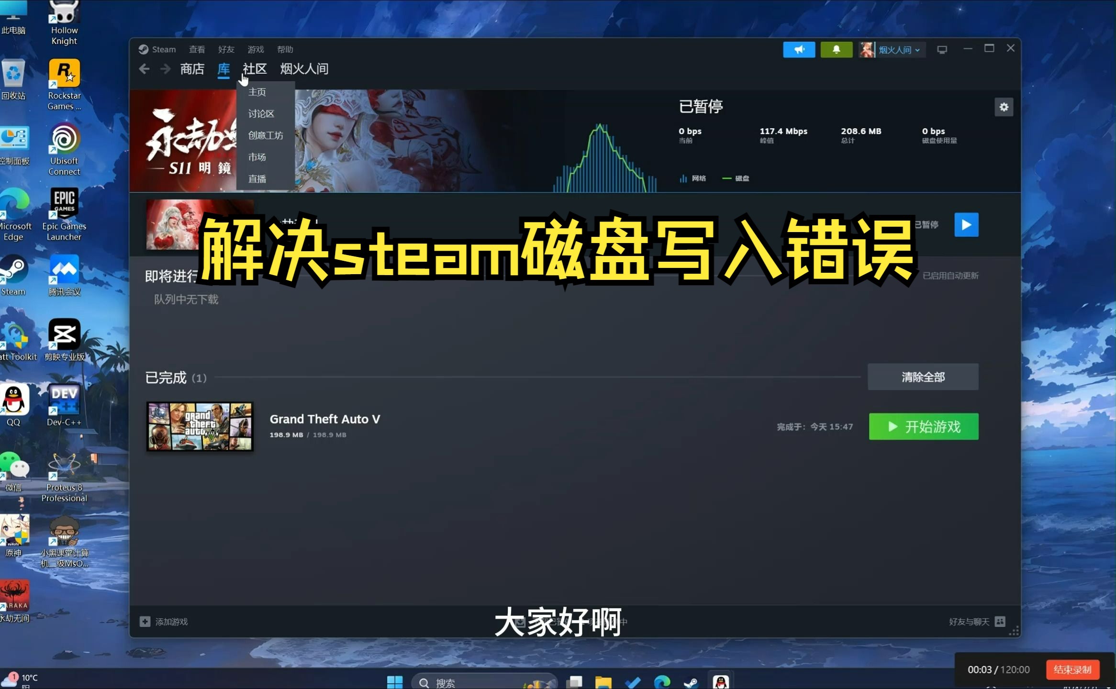Open Rockstar Games Launcher desktop icon

[x=64, y=85]
